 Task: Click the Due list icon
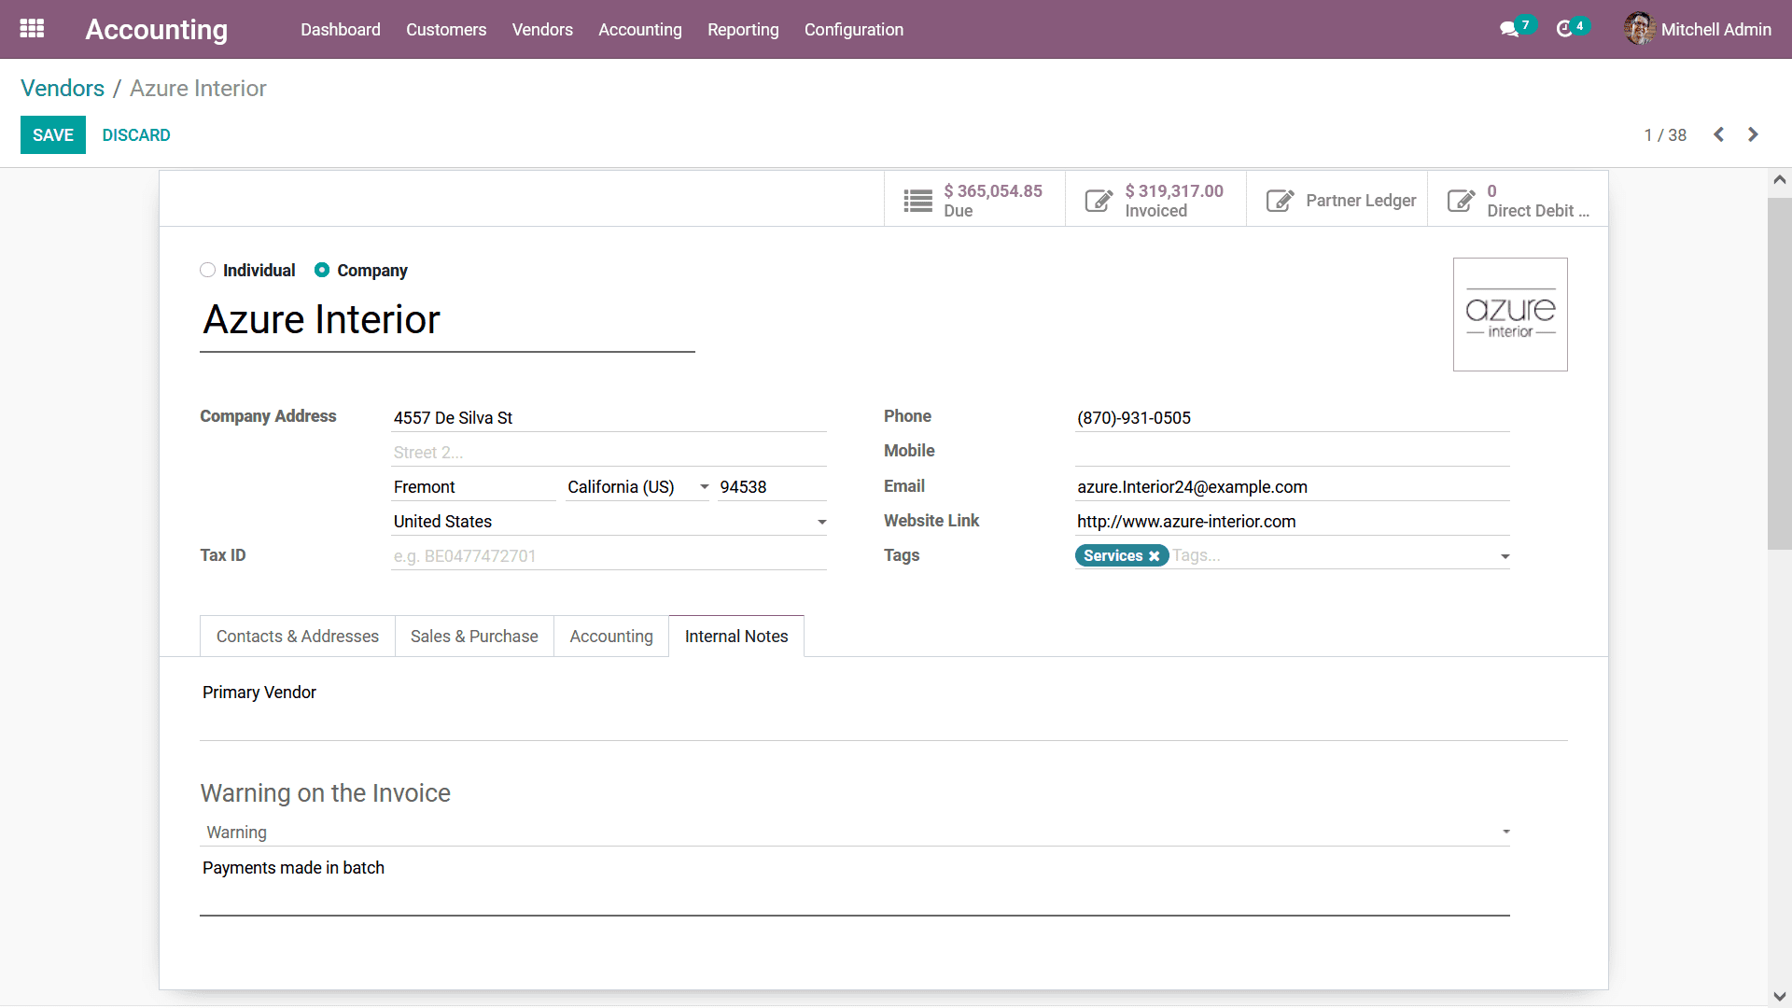[917, 200]
